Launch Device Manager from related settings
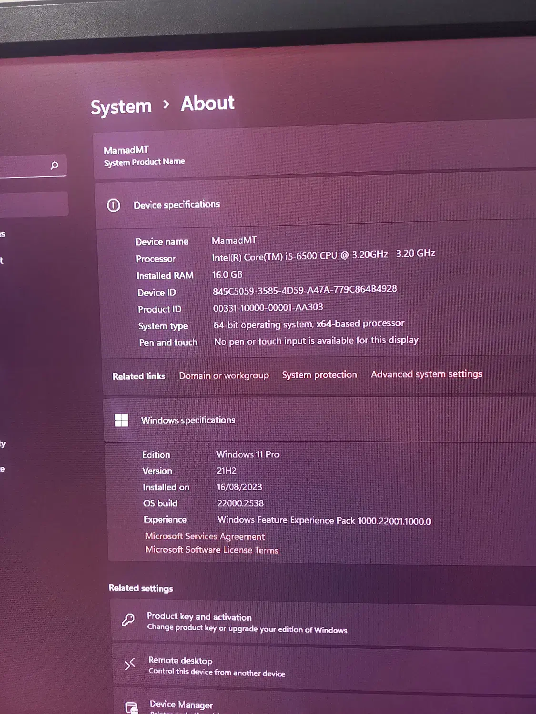 click(x=182, y=704)
